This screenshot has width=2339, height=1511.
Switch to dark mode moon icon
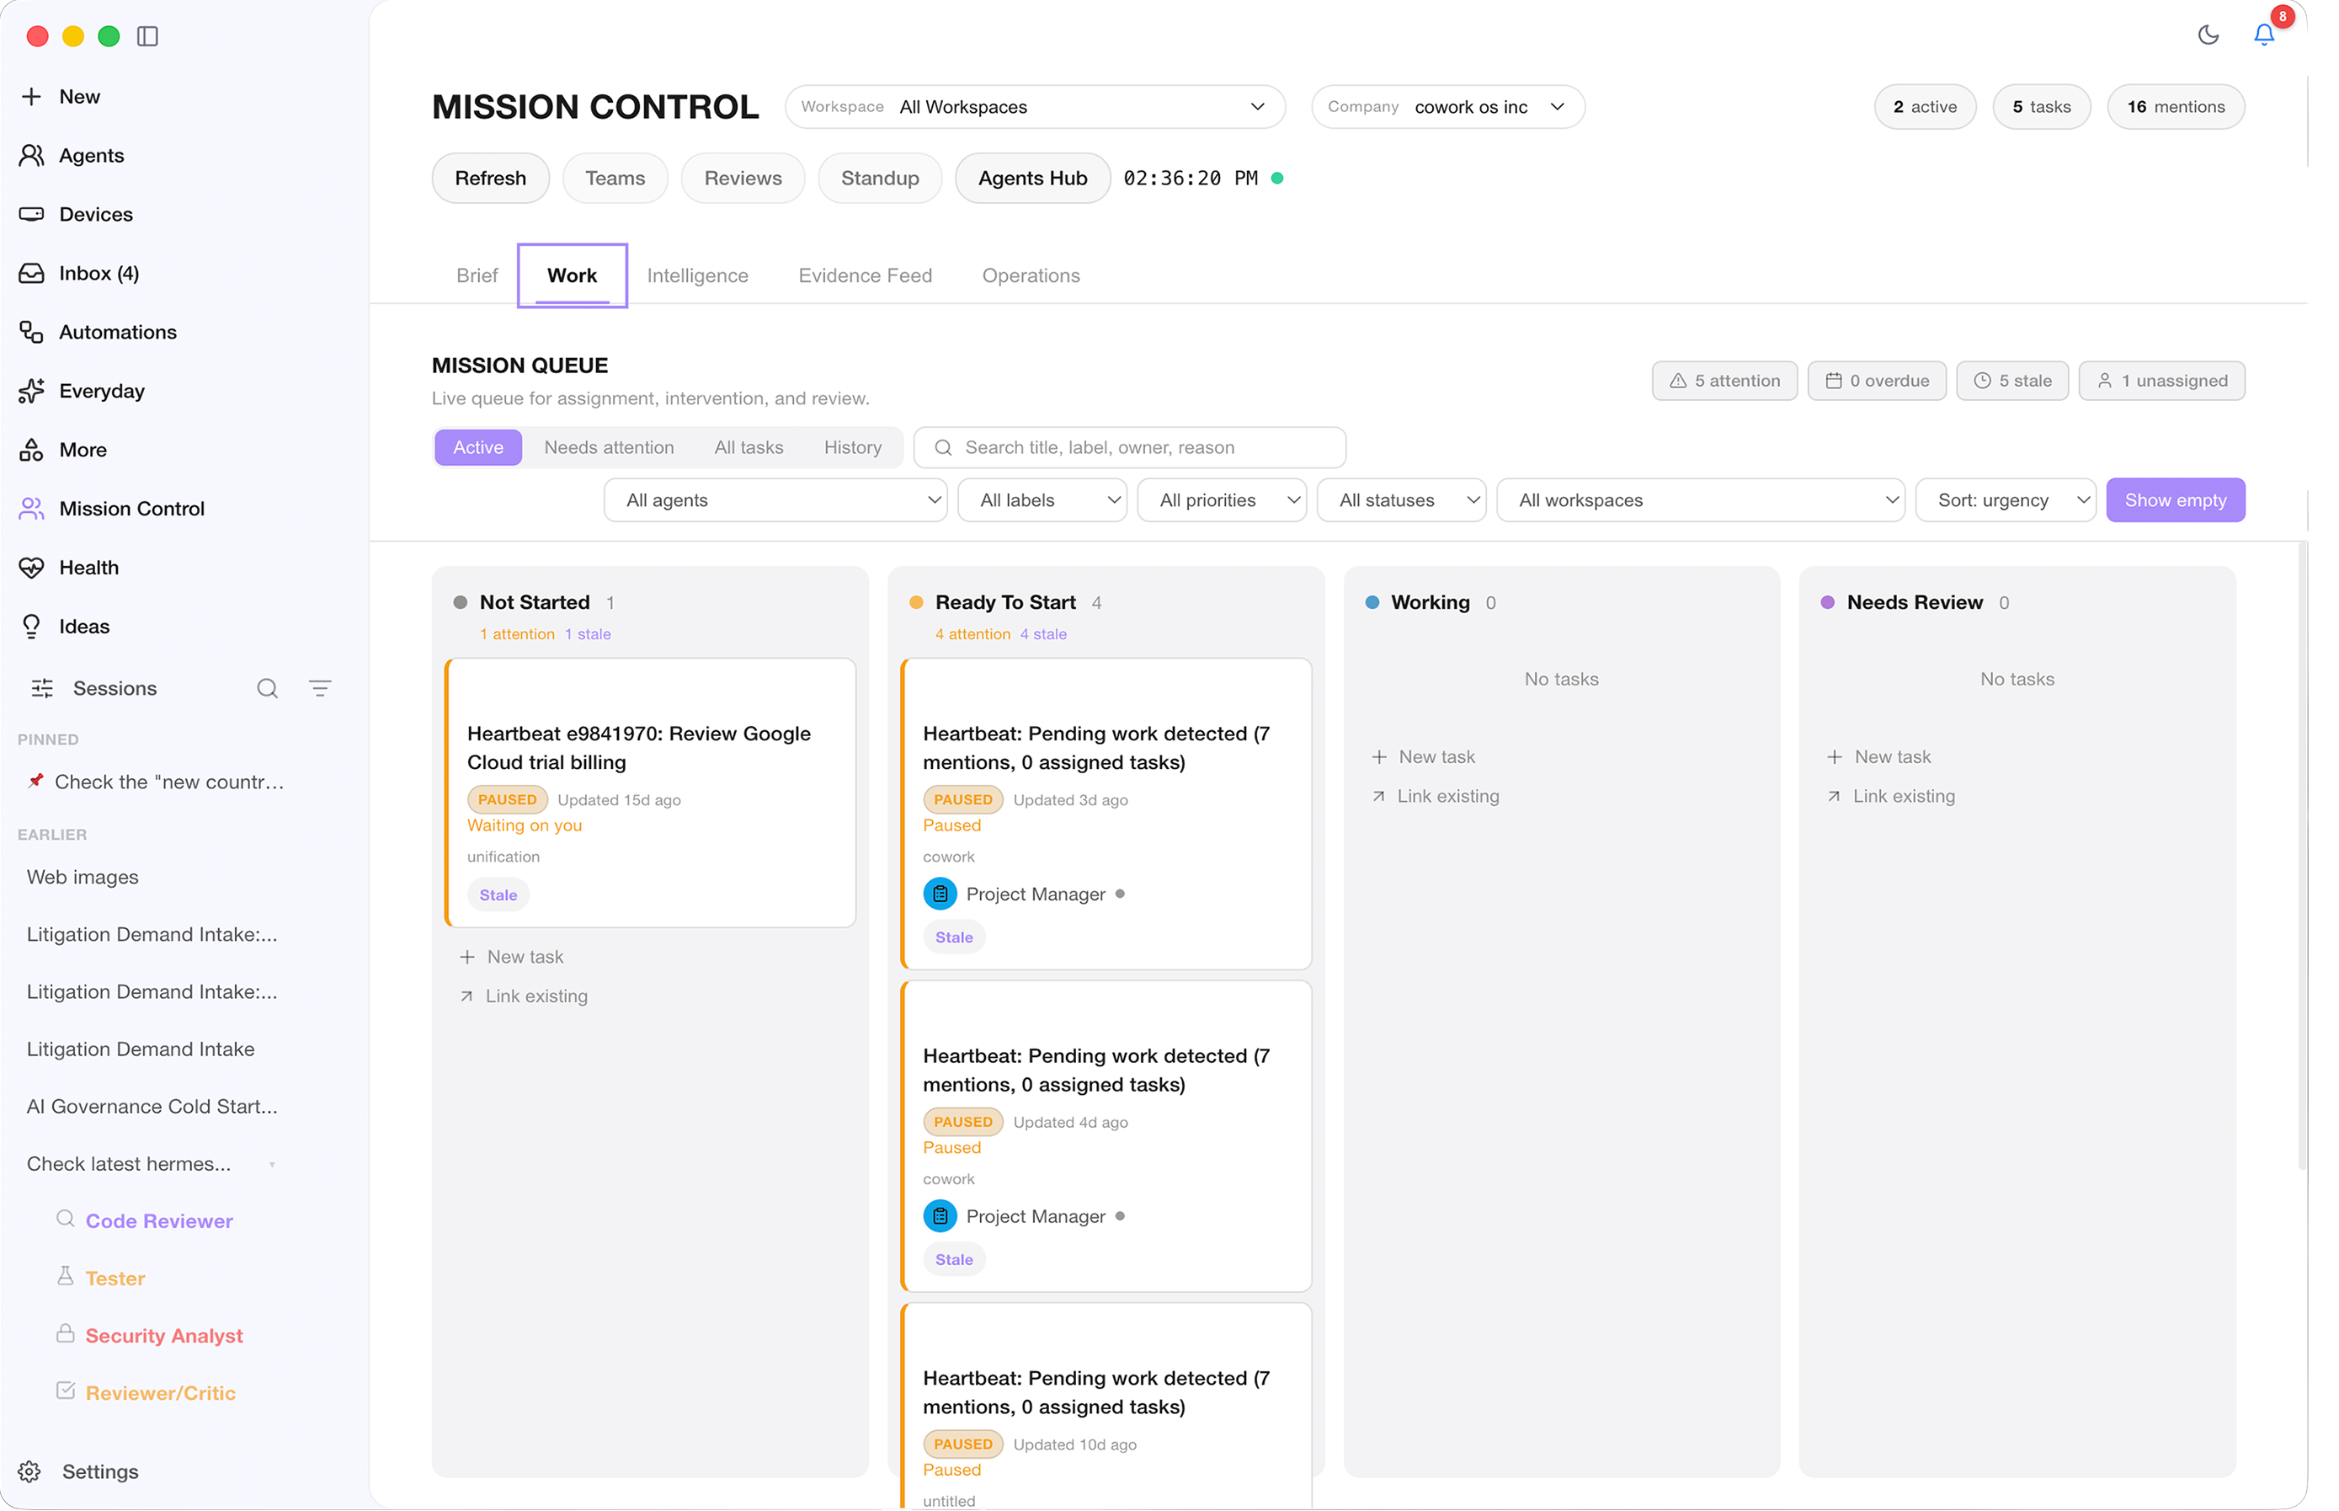click(2208, 35)
